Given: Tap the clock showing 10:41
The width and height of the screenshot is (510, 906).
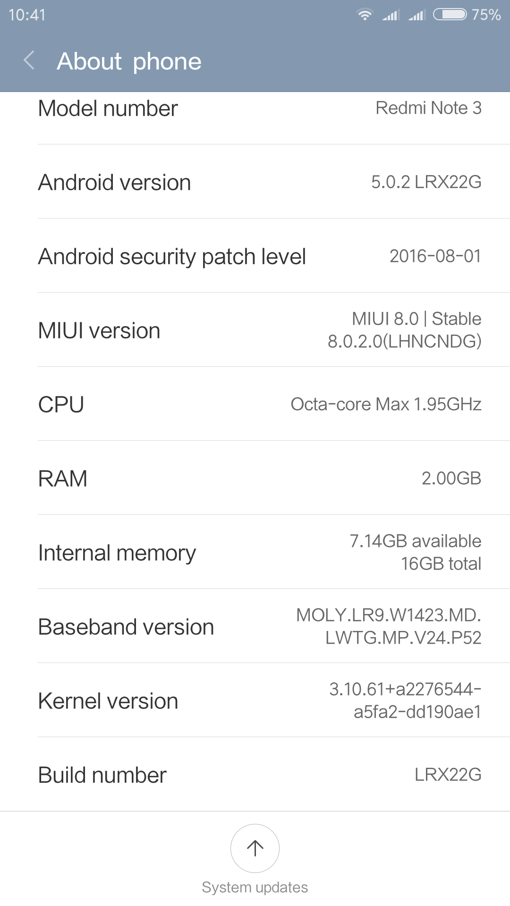Looking at the screenshot, I should [27, 15].
